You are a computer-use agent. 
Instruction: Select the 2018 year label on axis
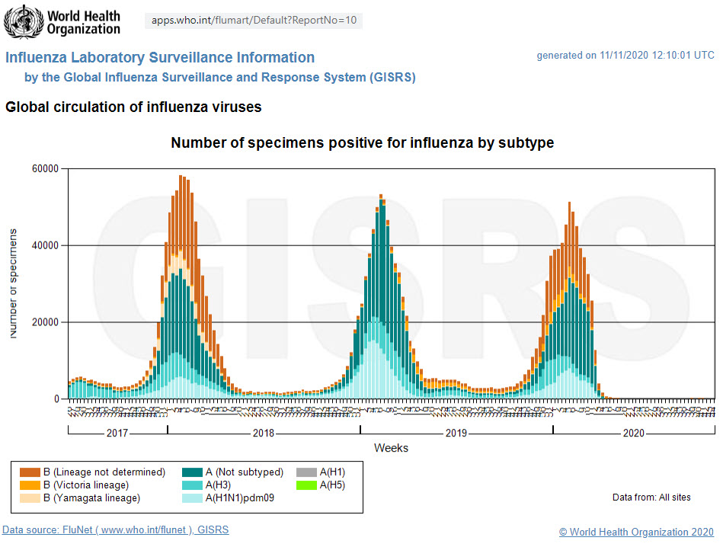coord(263,433)
